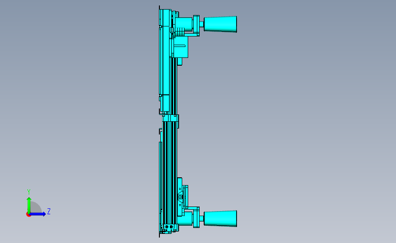396x243 pixels.
Task: Click the green Y axis of the triad
Action: [x=29, y=205]
